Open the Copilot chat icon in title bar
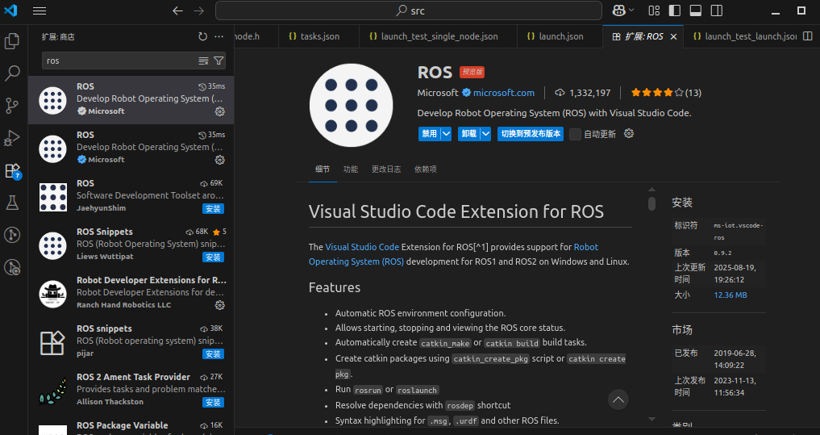 tap(619, 10)
